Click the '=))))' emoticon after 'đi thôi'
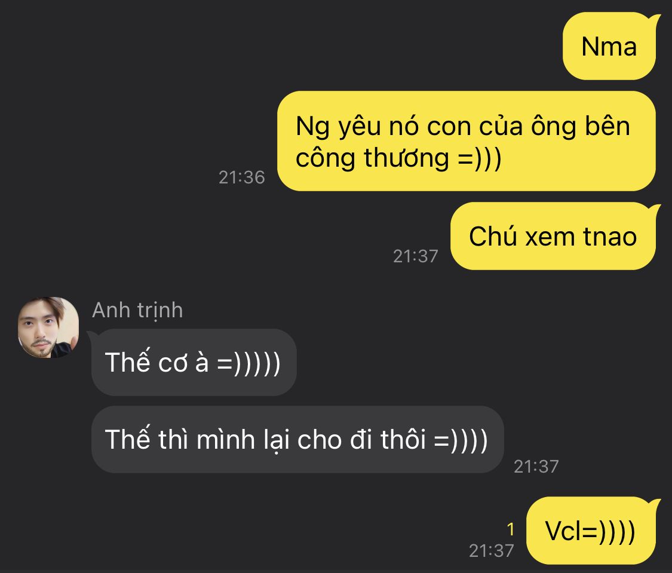 click(x=461, y=440)
